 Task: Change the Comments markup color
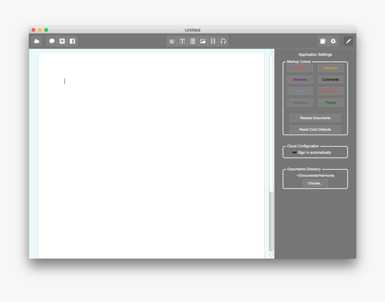[330, 80]
